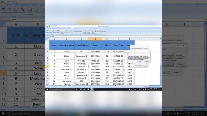This screenshot has height=116, width=207.
Task: Select cell containing Redmi note 11
Action: pos(81,84)
